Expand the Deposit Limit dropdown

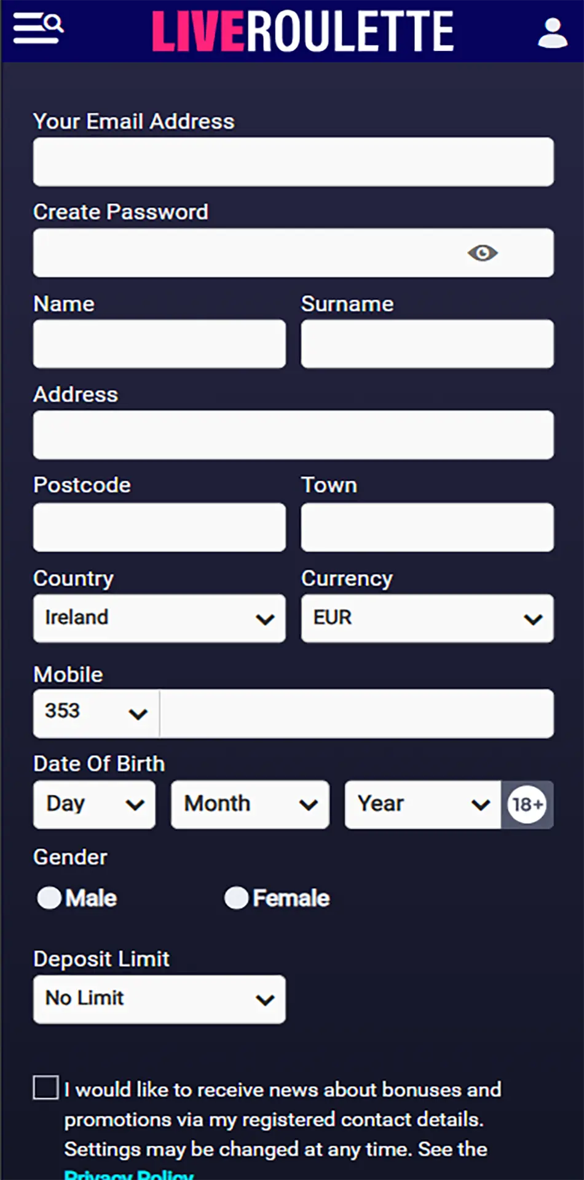(x=159, y=999)
